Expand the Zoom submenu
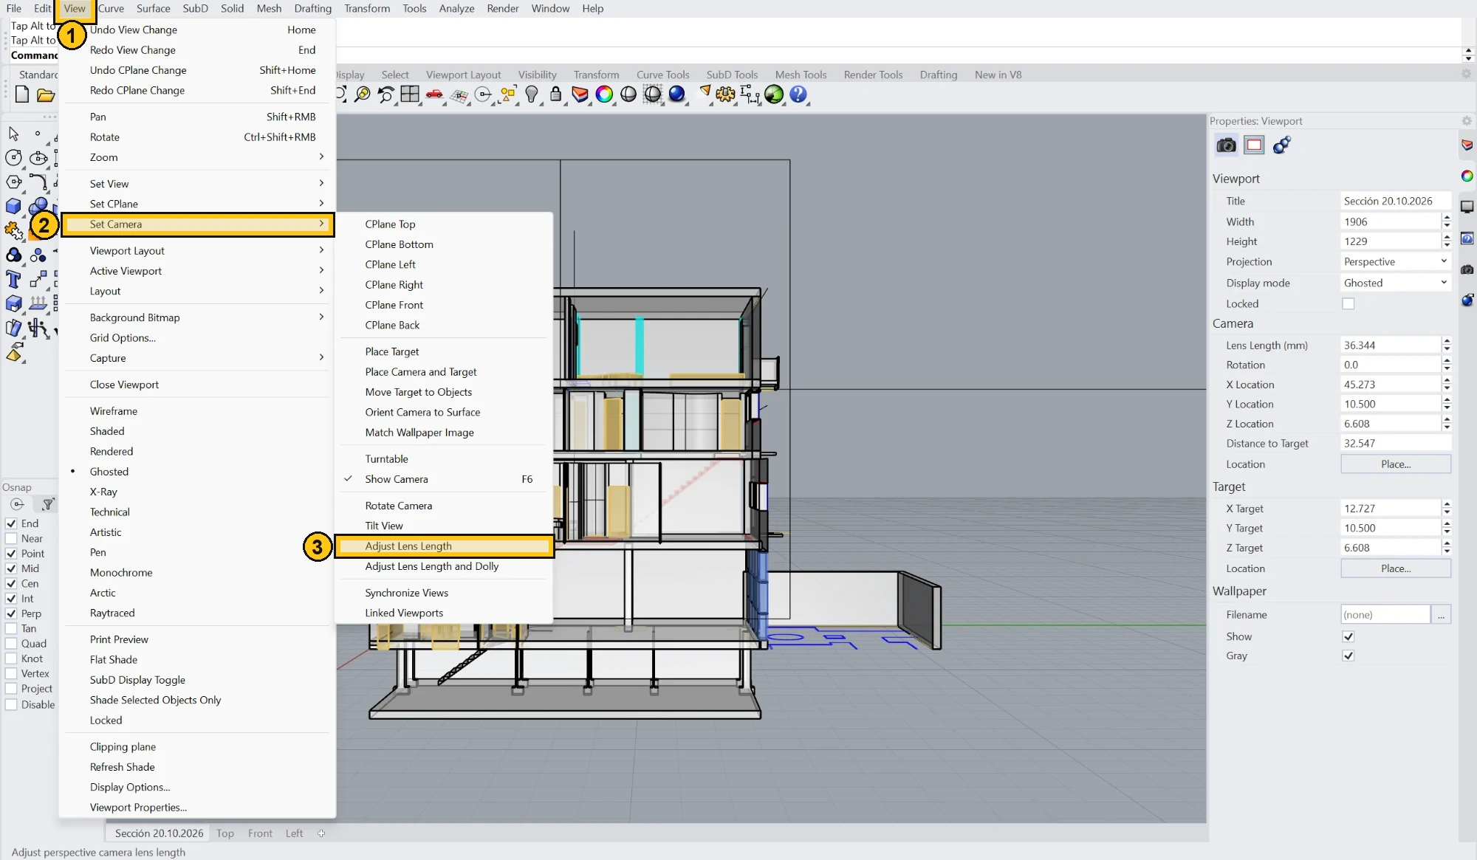 pos(197,157)
